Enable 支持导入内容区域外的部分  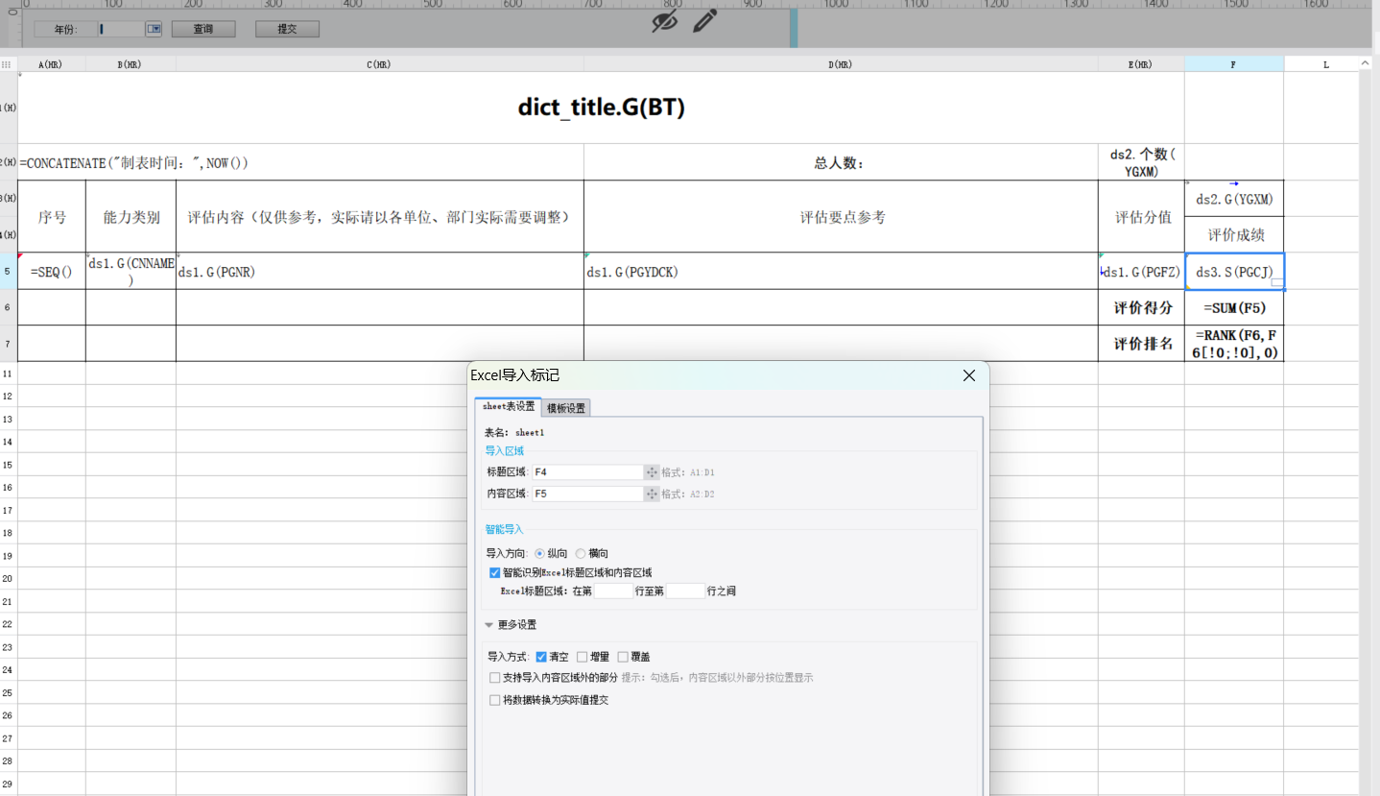[x=495, y=677]
